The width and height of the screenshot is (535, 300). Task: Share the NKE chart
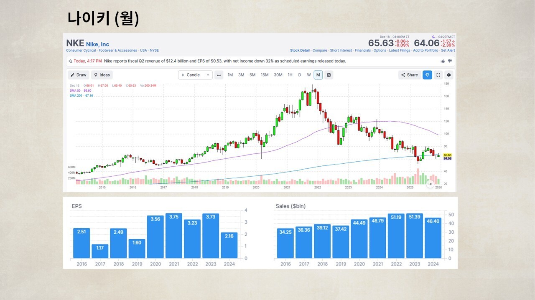(x=410, y=75)
